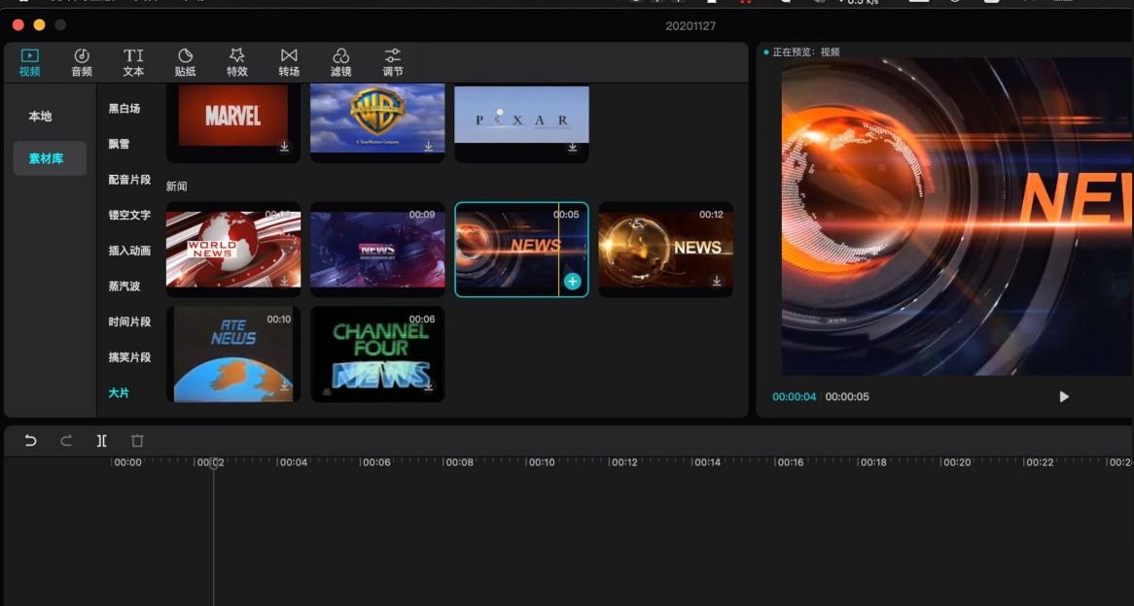Image resolution: width=1134 pixels, height=606 pixels.
Task: Play the video preview
Action: 1064,396
